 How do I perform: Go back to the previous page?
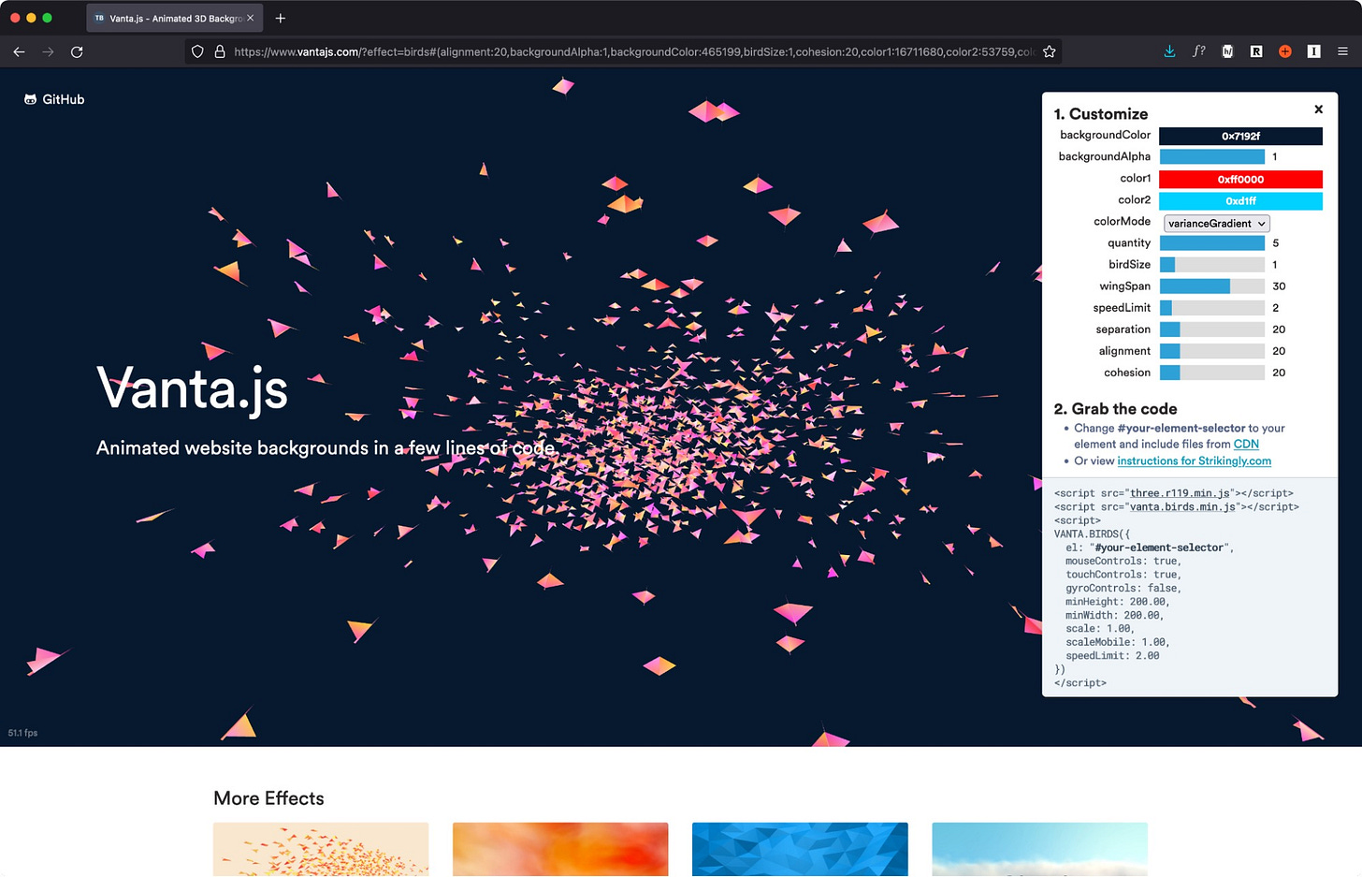[x=19, y=52]
